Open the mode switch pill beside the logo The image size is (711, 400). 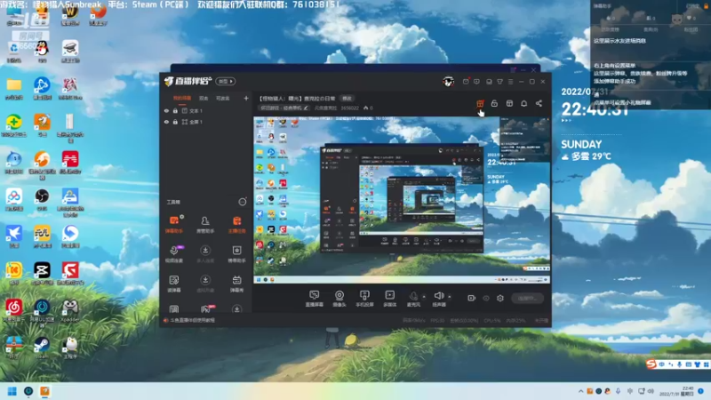coord(226,81)
